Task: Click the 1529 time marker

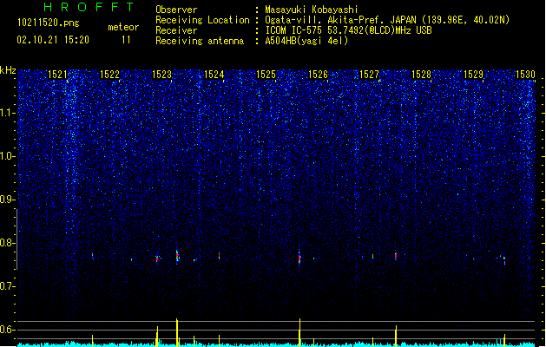Action: pos(474,75)
